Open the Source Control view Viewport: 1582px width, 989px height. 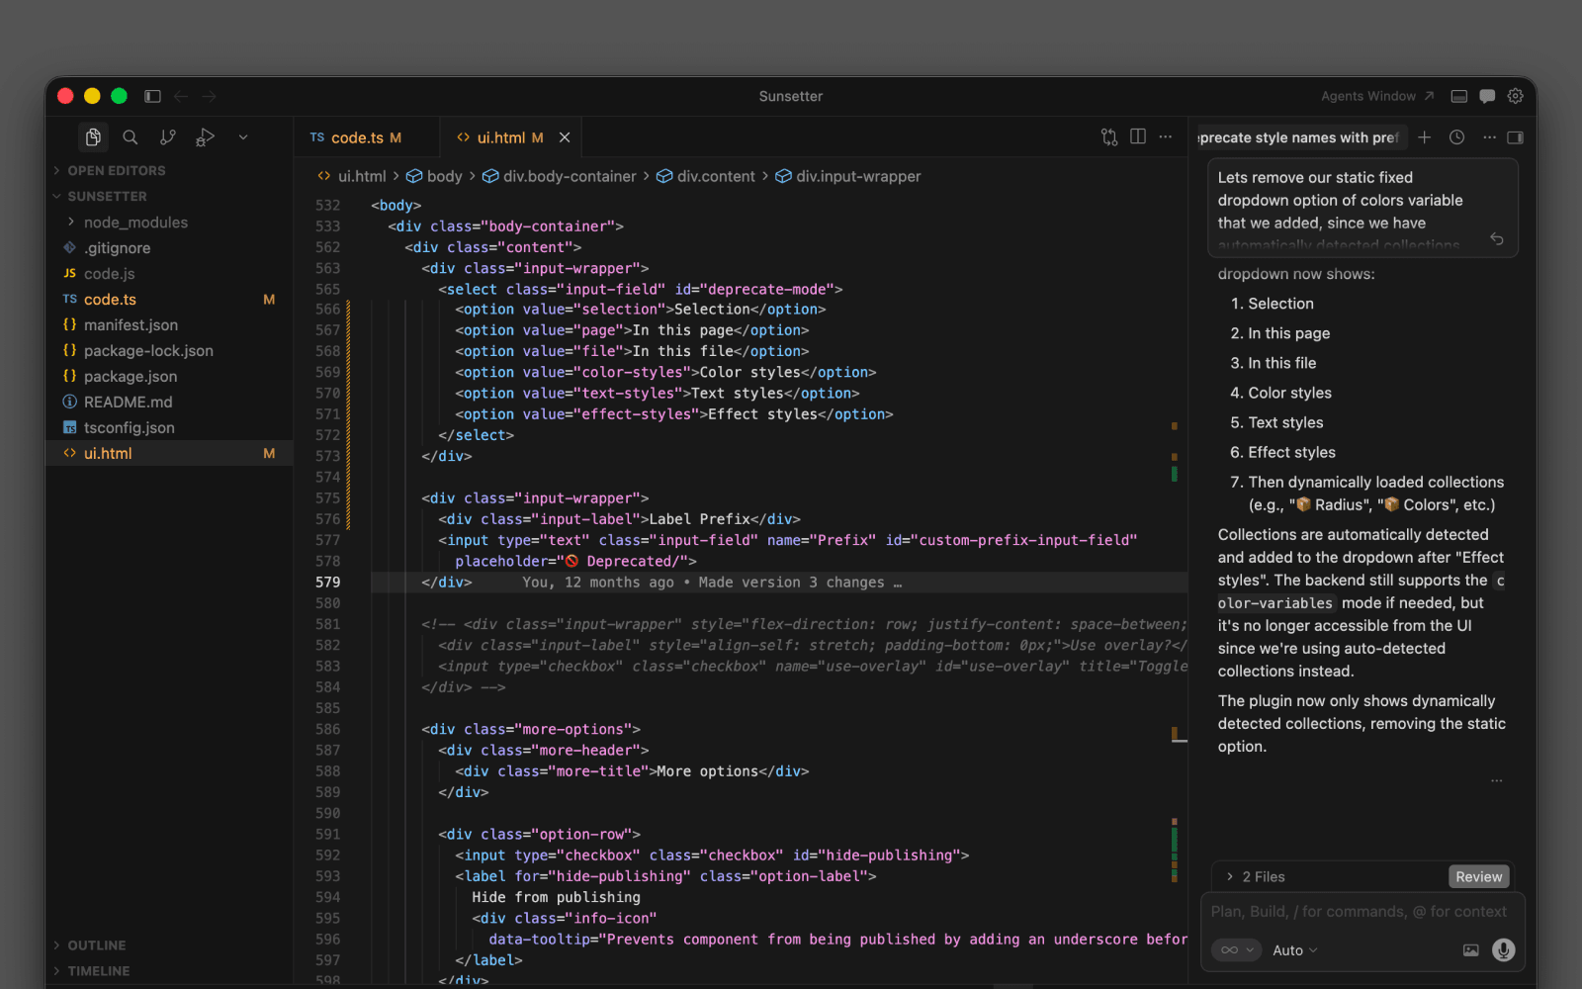pyautogui.click(x=168, y=137)
